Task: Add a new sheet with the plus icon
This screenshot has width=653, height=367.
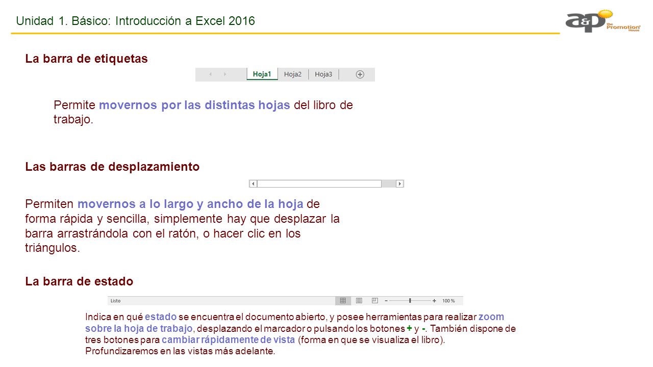Action: (360, 74)
